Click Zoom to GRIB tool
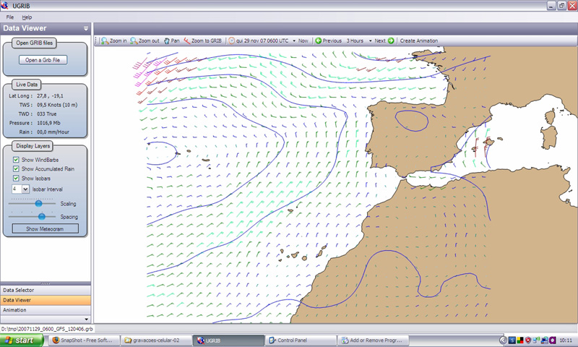578x347 pixels. tap(202, 40)
